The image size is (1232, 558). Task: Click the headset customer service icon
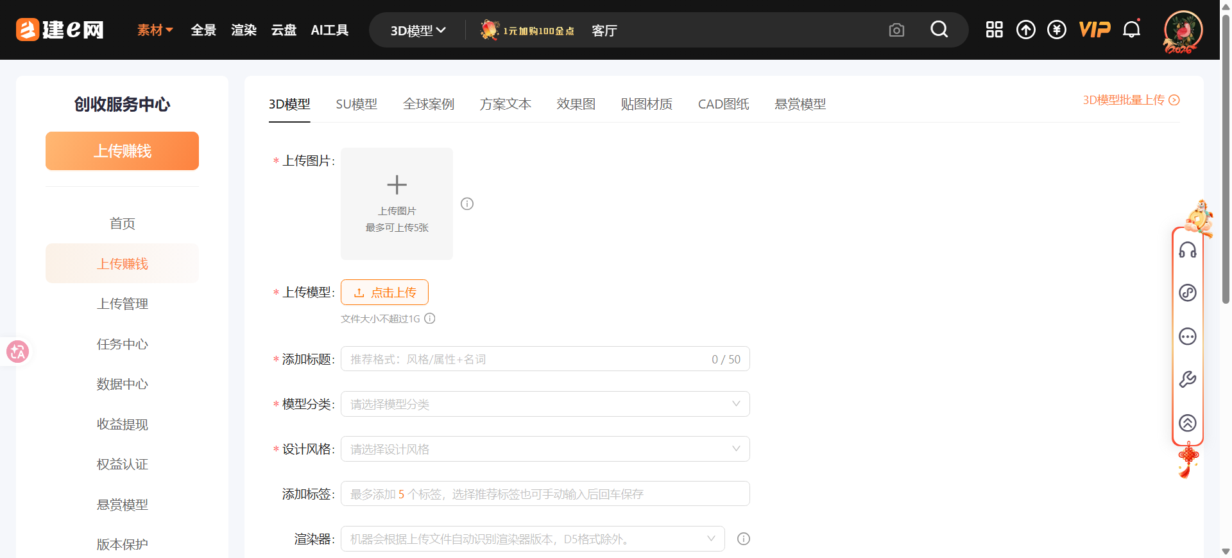click(1187, 250)
